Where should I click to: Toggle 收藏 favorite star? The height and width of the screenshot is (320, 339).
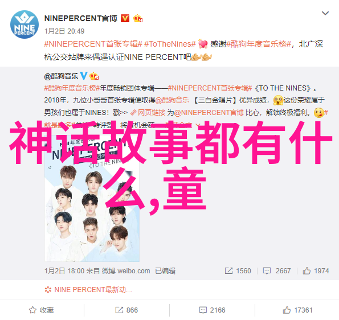[x=42, y=310]
